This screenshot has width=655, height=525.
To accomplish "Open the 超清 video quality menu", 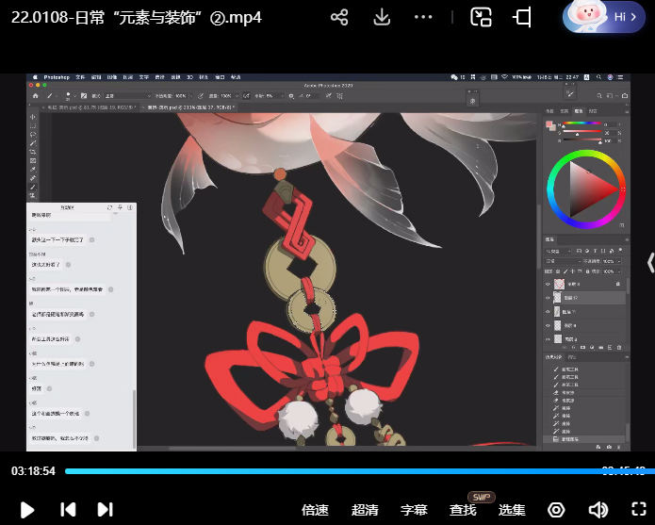I will (365, 510).
